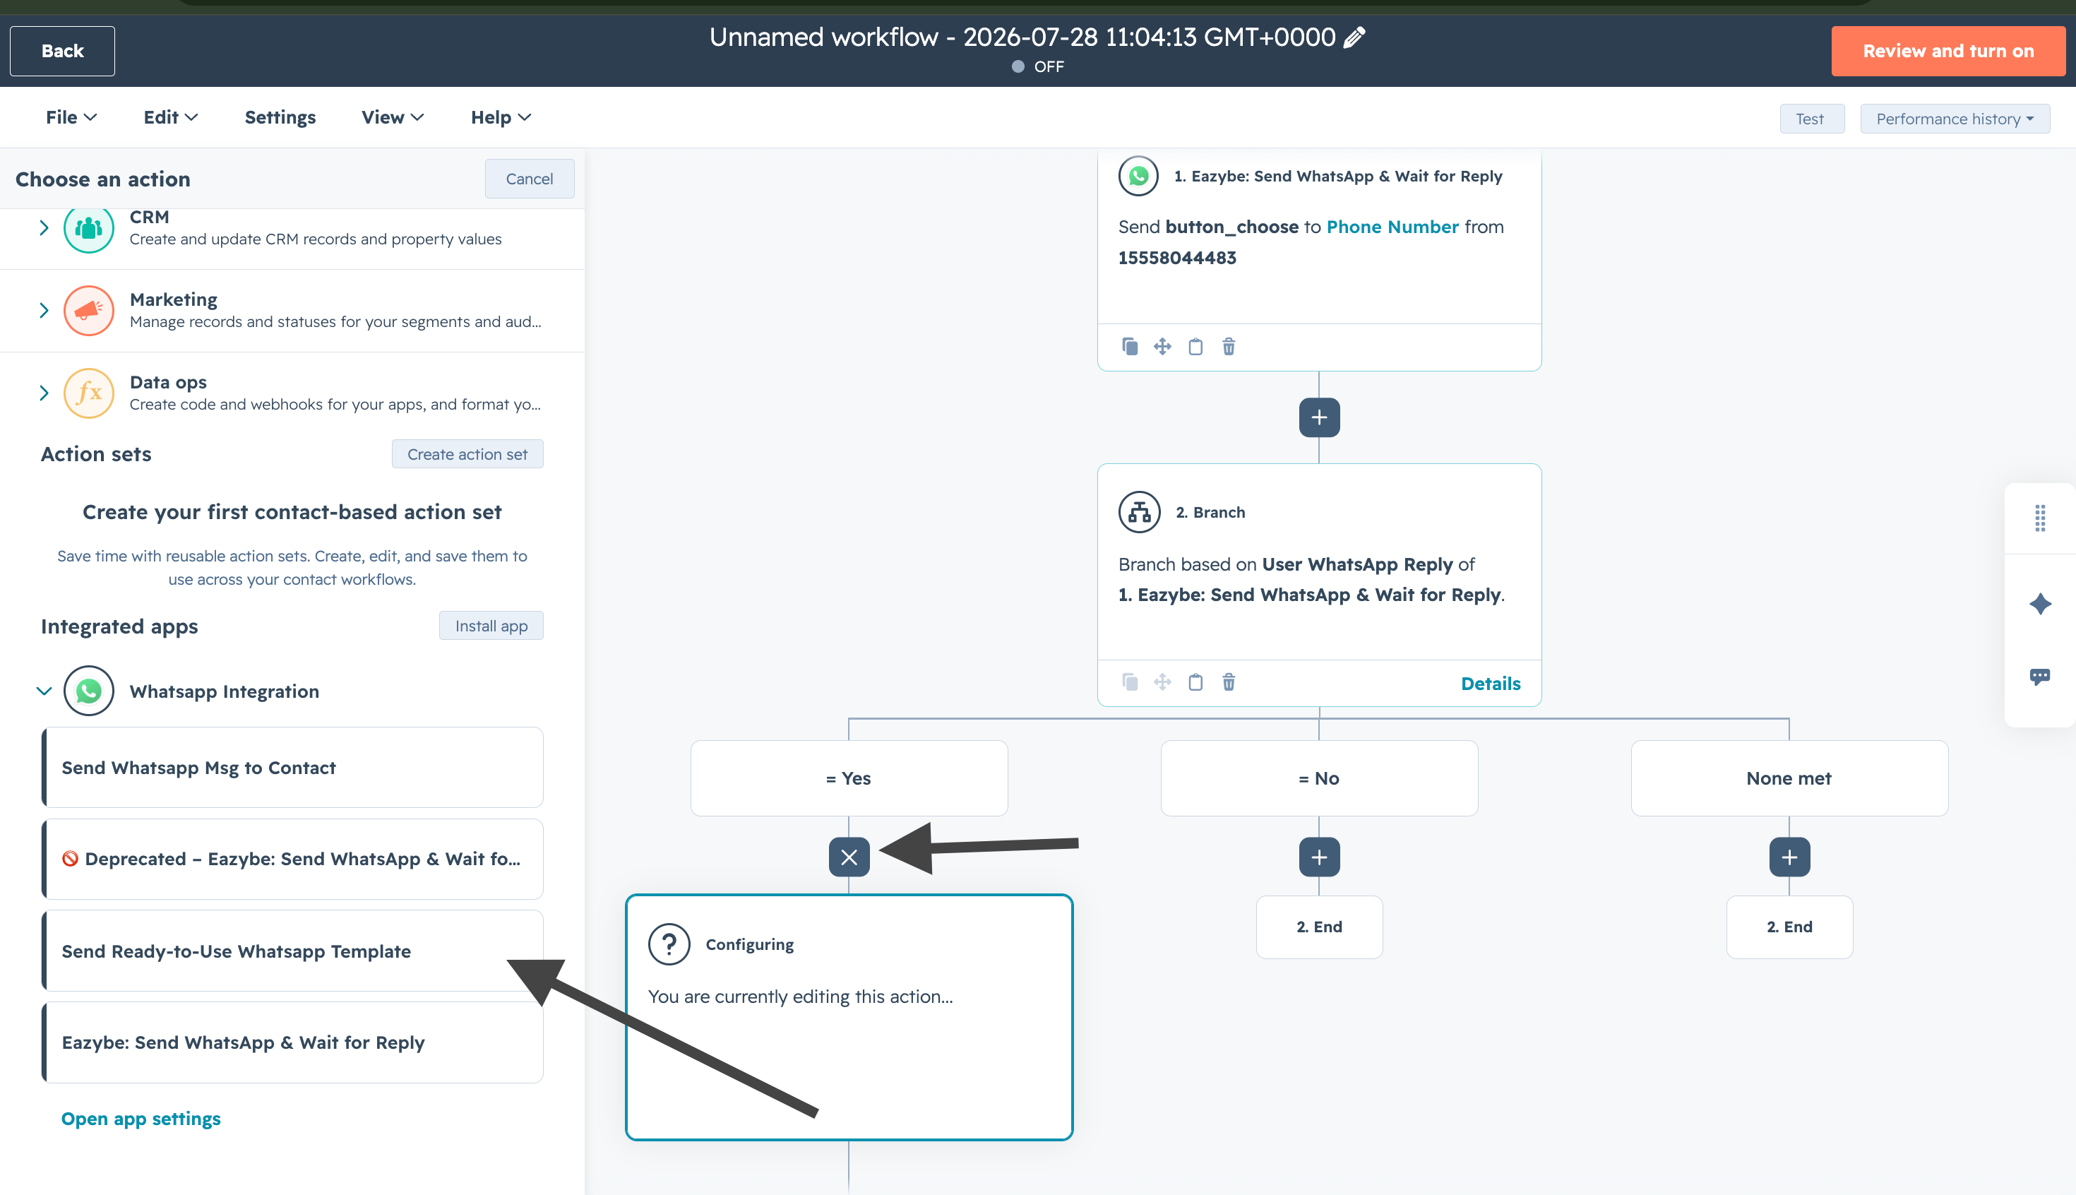Expand the Data ops action category
2076x1195 pixels.
[x=44, y=393]
